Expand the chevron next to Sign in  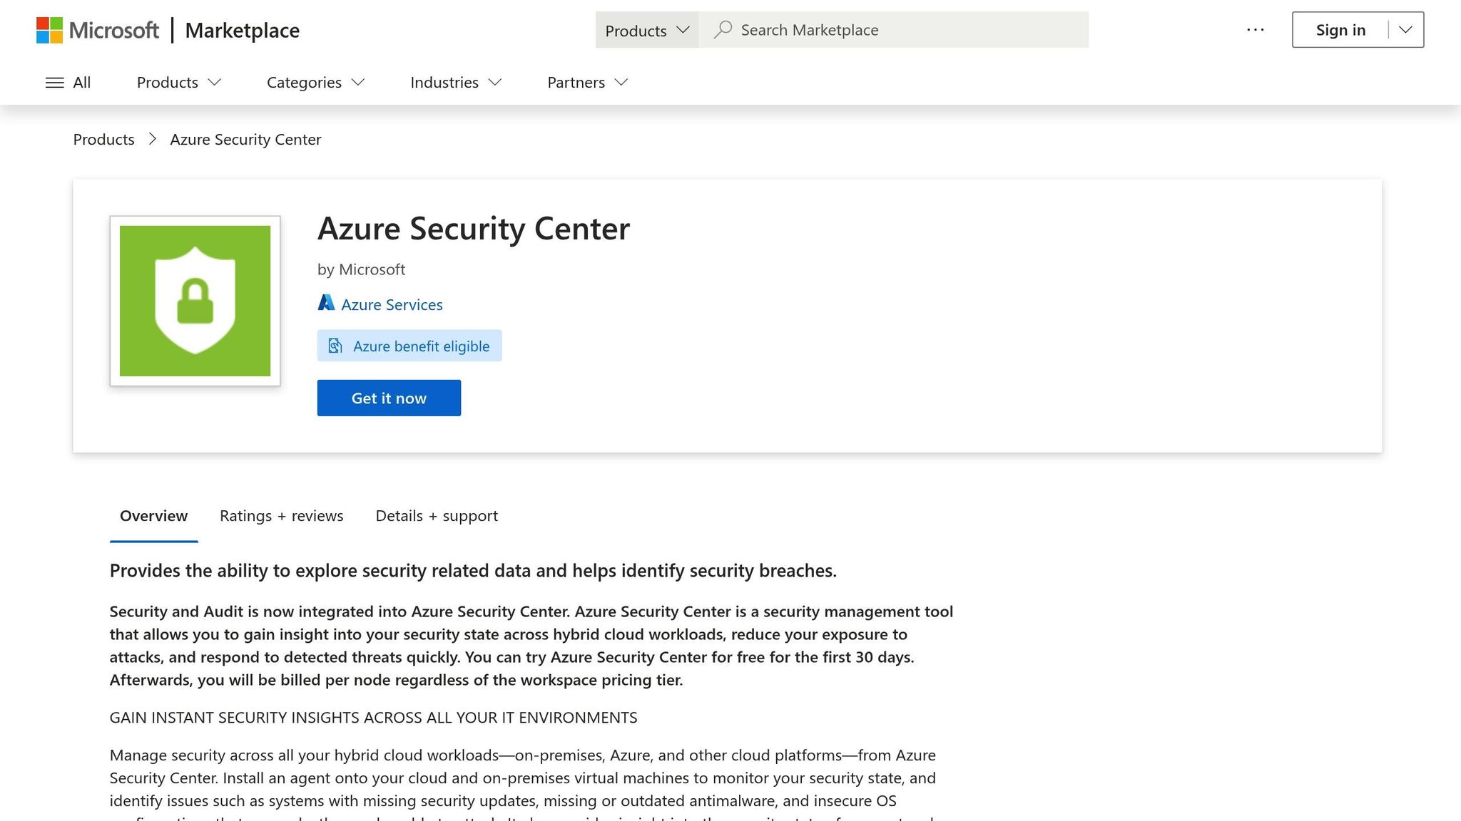click(x=1405, y=29)
